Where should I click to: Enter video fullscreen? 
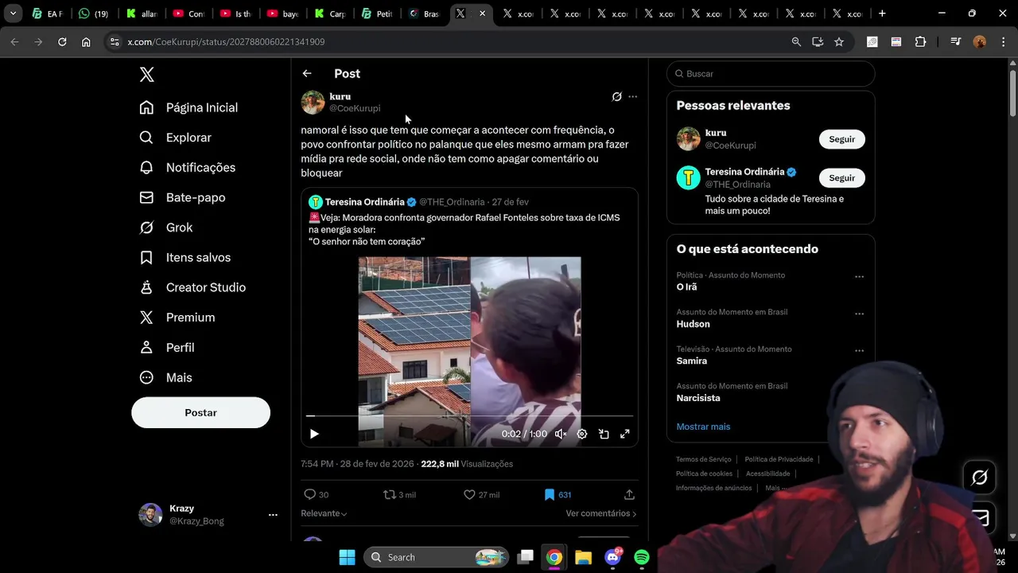click(625, 434)
